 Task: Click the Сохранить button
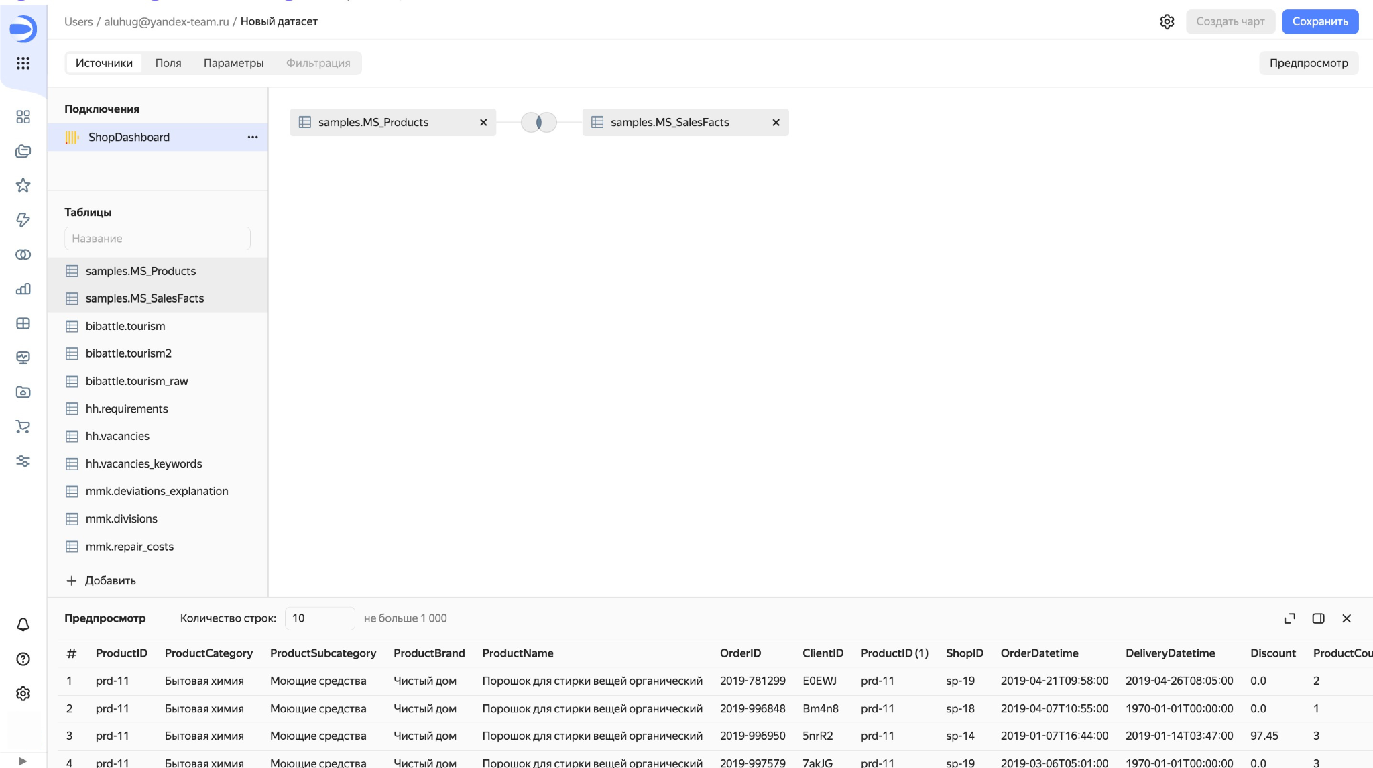pos(1319,21)
